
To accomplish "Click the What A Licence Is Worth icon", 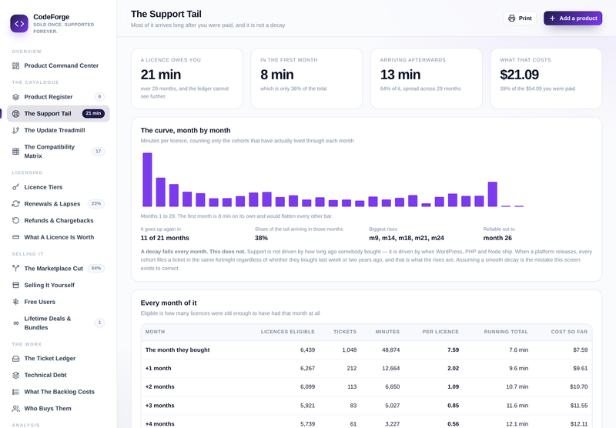I will 15,237.
